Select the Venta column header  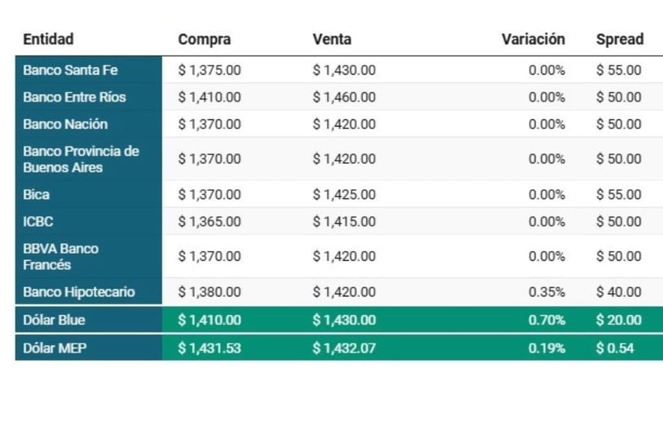tap(332, 40)
